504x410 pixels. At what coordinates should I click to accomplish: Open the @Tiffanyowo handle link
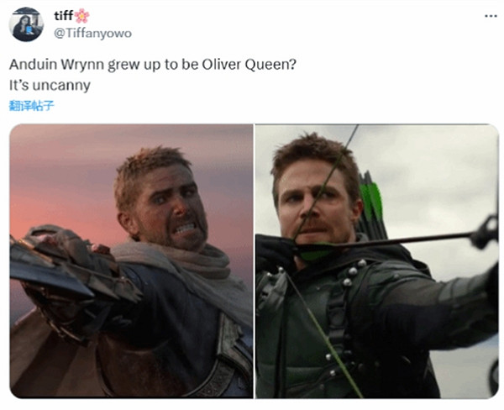(93, 34)
